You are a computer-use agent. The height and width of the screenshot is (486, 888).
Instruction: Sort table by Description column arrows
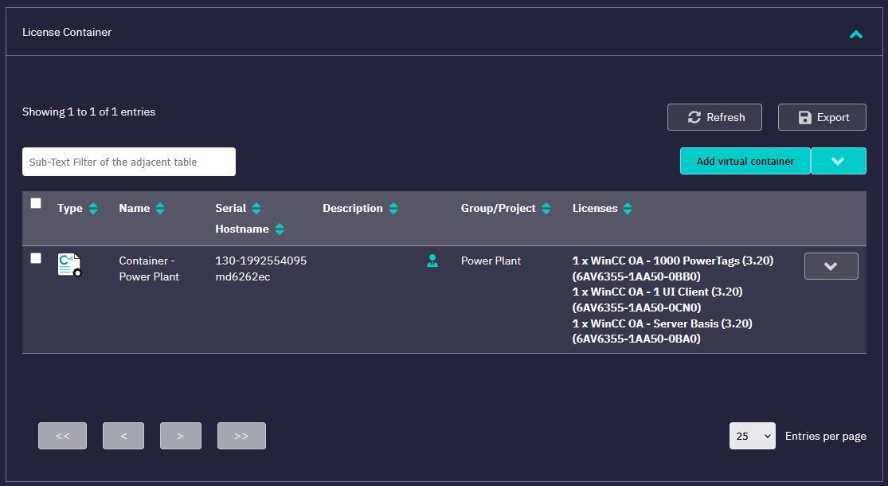[393, 209]
